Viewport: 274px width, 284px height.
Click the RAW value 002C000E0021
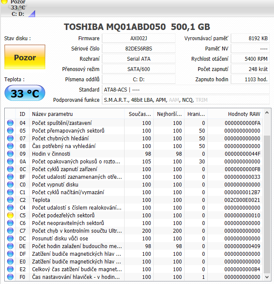[x=242, y=200]
